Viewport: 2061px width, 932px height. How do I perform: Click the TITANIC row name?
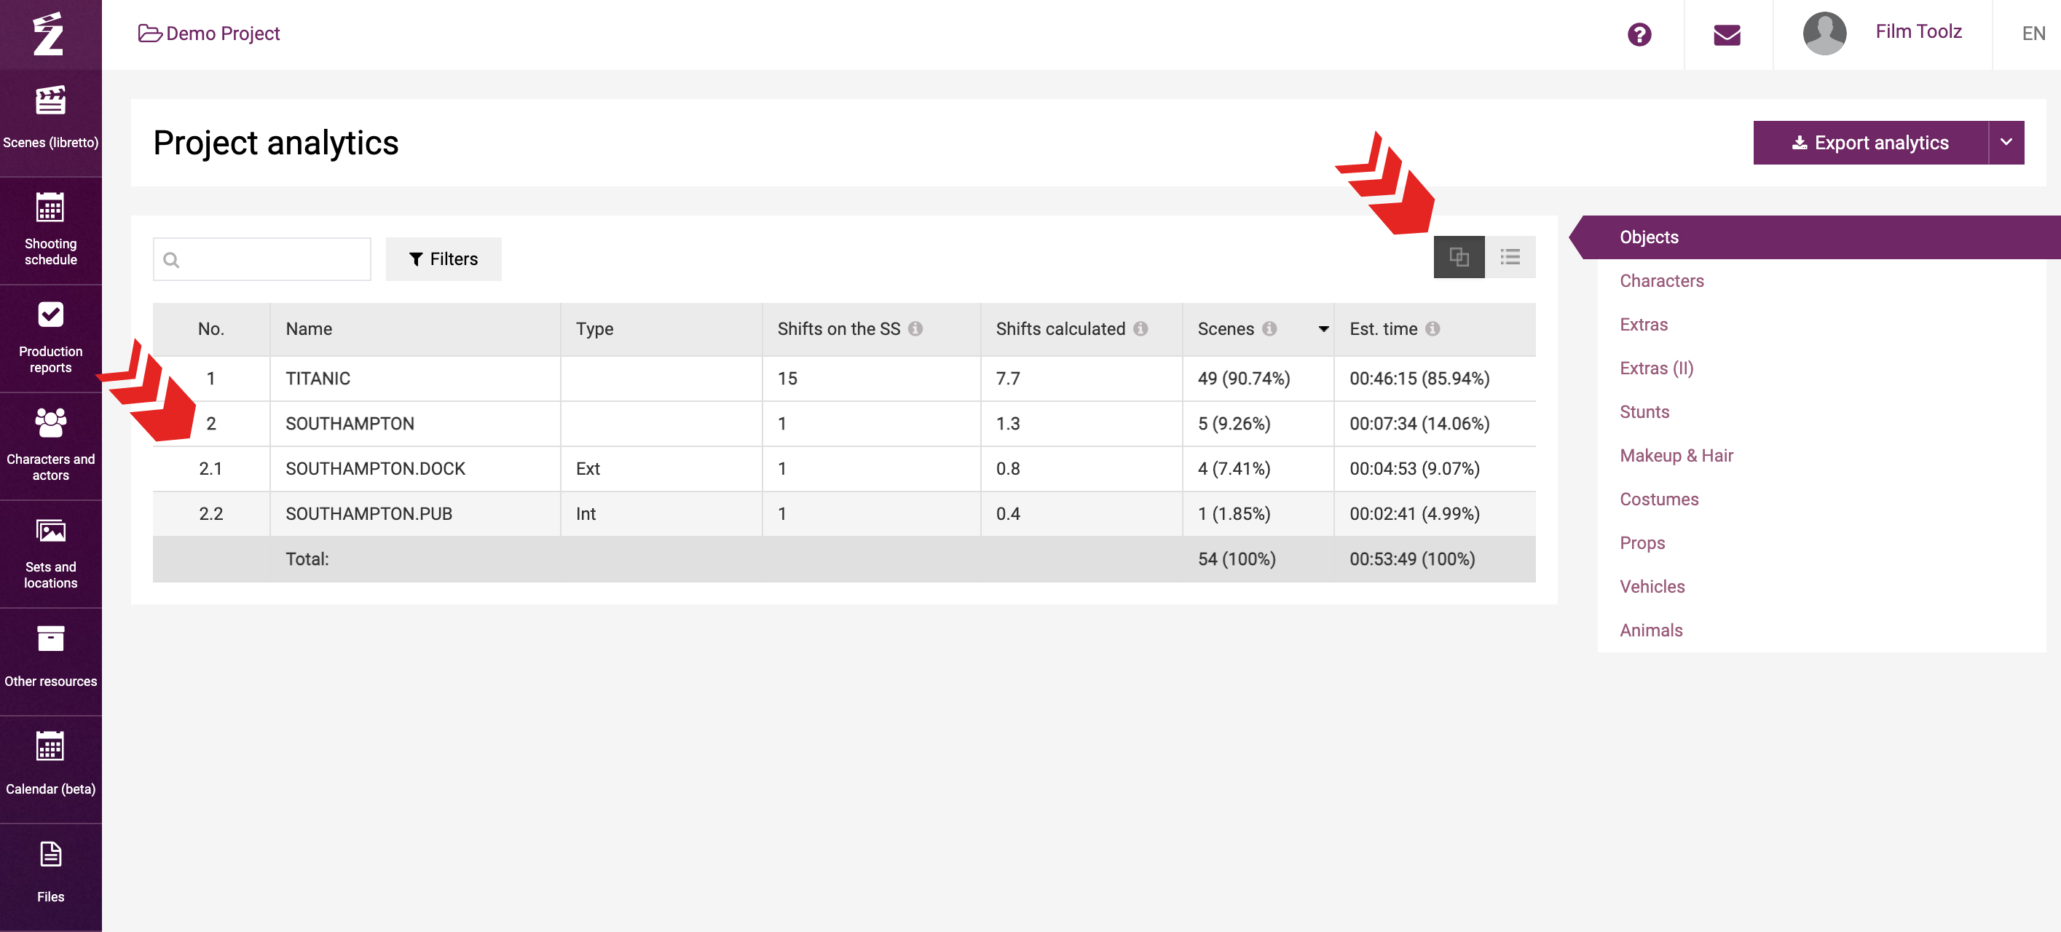click(x=318, y=379)
